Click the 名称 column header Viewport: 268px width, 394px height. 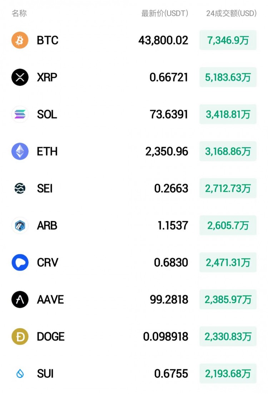(x=19, y=13)
